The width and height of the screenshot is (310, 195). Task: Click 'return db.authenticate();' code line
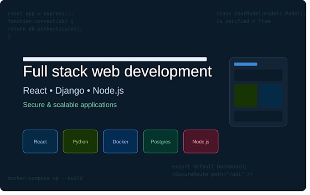45,29
